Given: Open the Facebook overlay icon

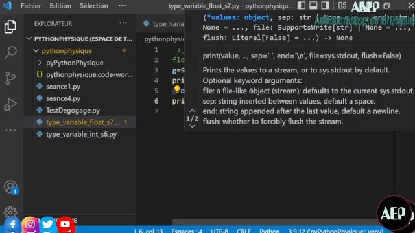Looking at the screenshot, I should pos(12,225).
